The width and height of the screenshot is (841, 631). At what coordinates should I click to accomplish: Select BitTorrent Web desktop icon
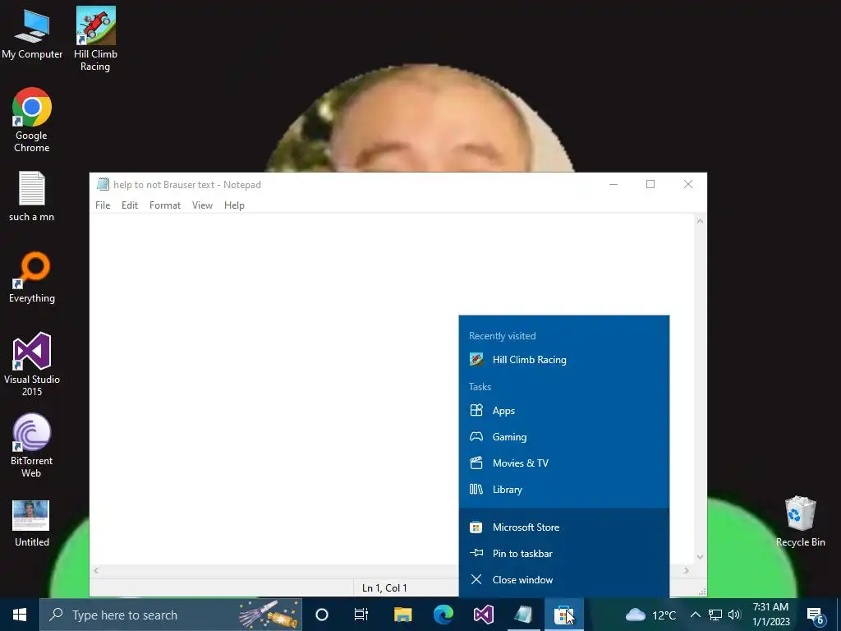(x=32, y=446)
